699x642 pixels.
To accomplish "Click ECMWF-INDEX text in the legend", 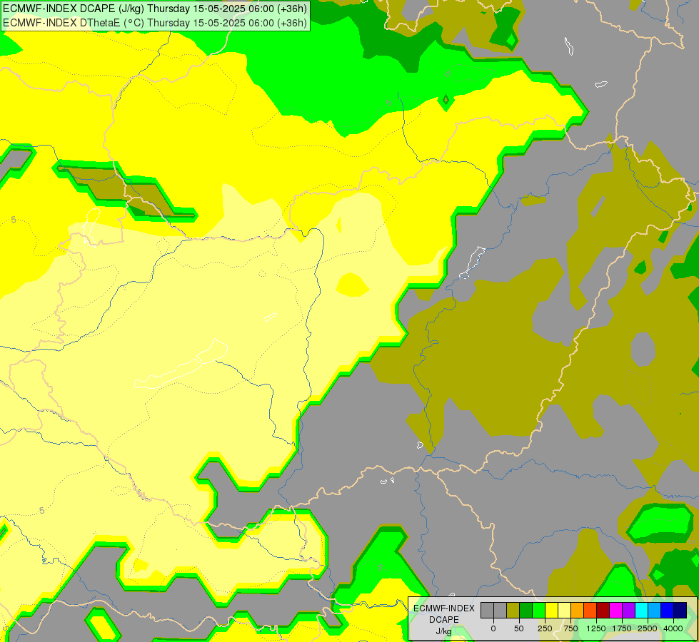I will point(444,608).
